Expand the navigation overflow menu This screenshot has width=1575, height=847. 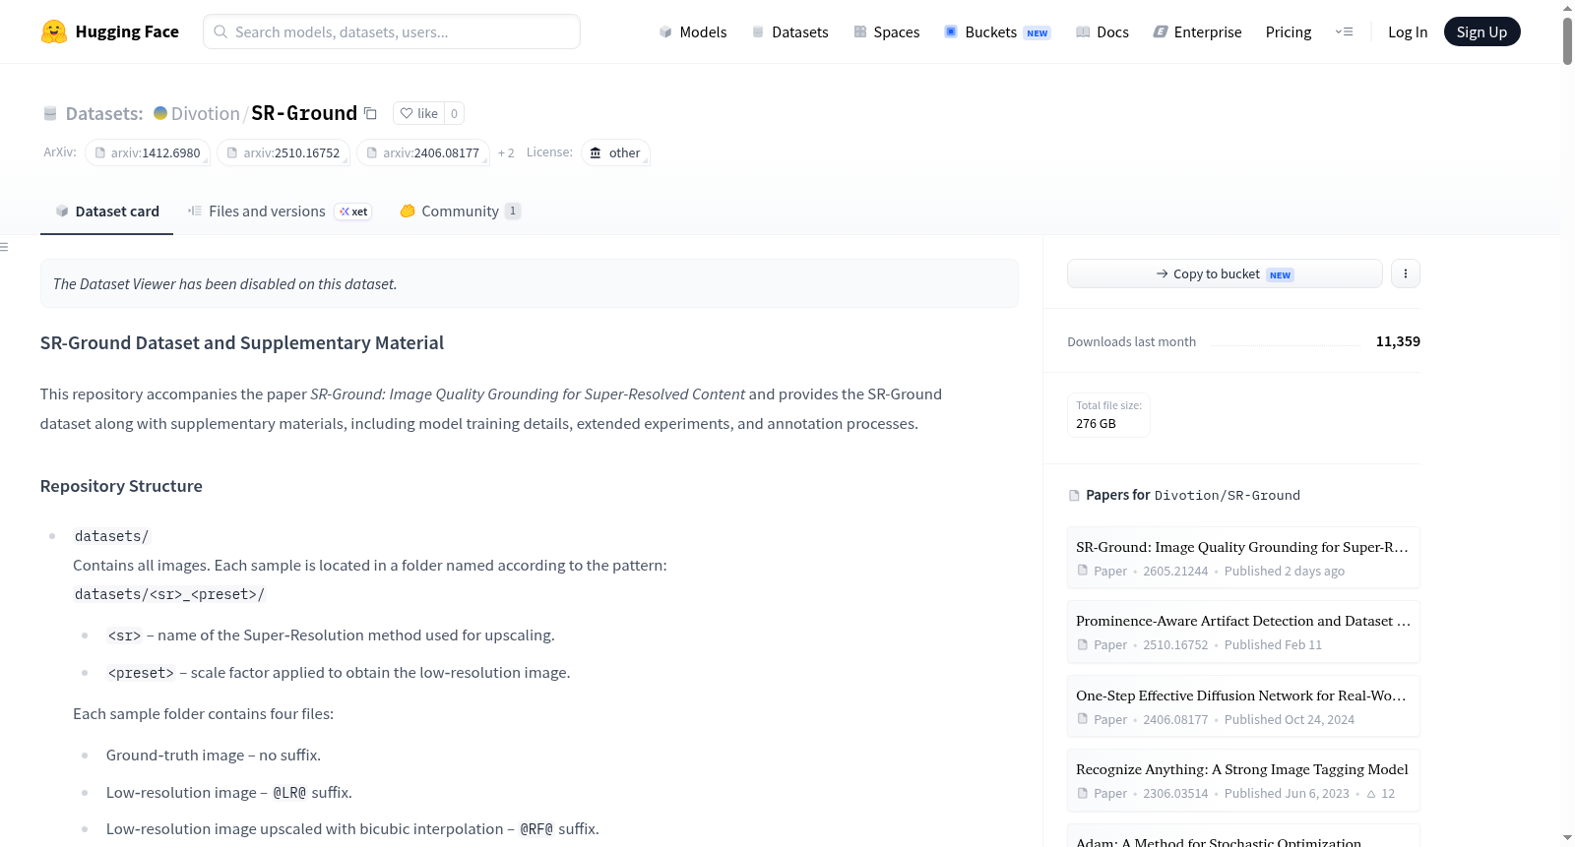1344,31
